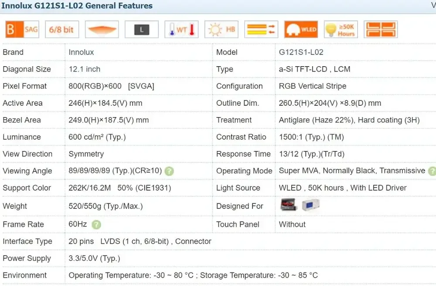
Task: Click the '3.3/5.0V (Typ.)' power supply value
Action: click(x=94, y=258)
